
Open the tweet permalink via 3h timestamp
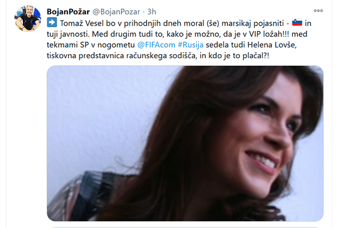(152, 11)
